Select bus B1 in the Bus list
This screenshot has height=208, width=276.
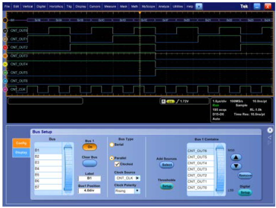[x=48, y=150]
